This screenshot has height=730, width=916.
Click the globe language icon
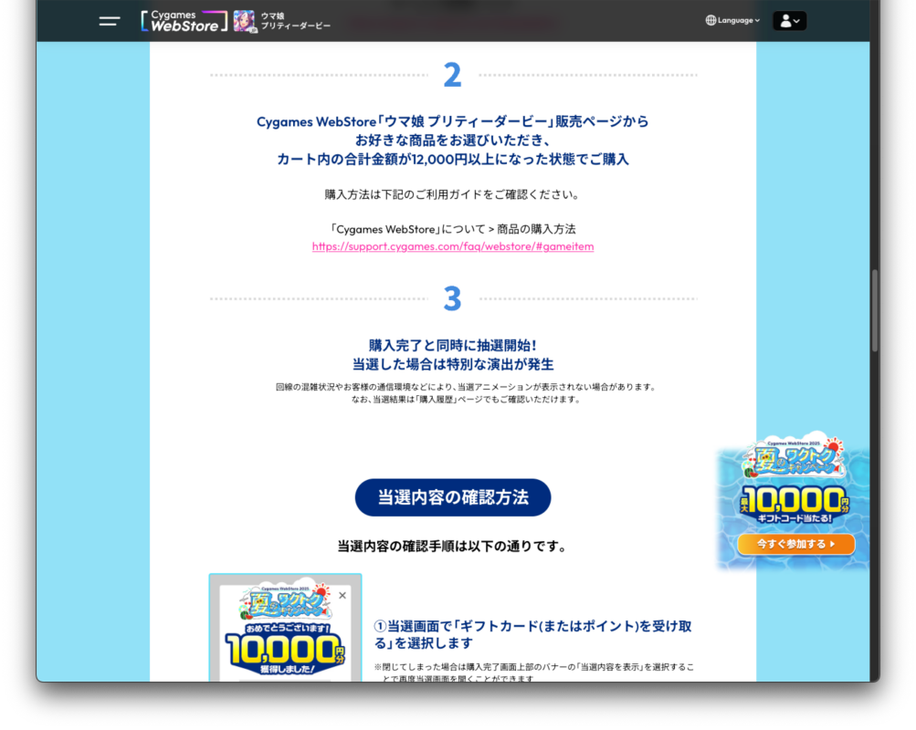[x=711, y=21]
